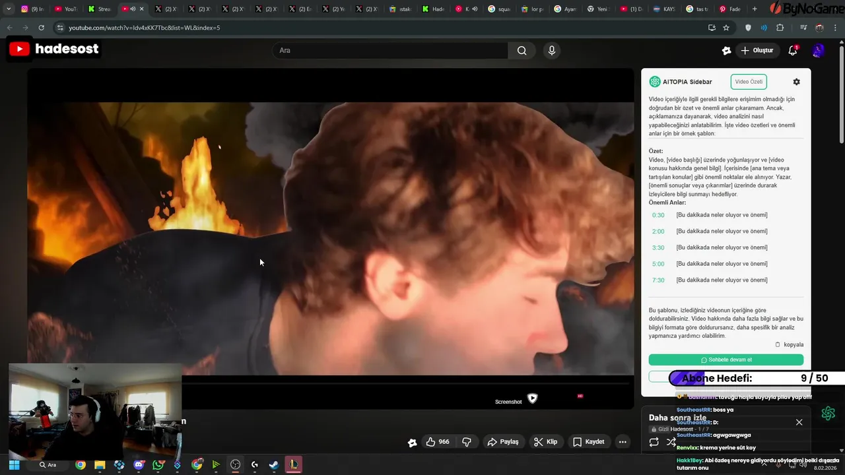The image size is (845, 475).
Task: Click the video player frame
Action: [331, 237]
